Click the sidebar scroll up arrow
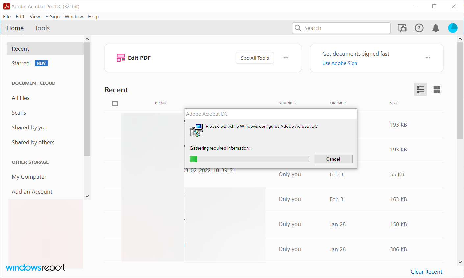The height and width of the screenshot is (278, 464). [87, 39]
